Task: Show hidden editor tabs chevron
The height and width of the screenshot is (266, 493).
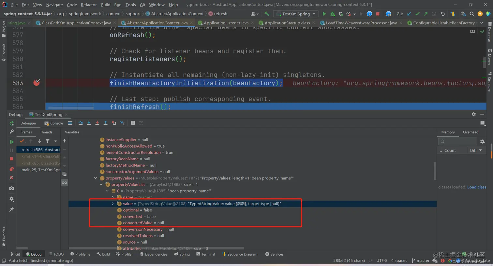Action: pos(482,23)
